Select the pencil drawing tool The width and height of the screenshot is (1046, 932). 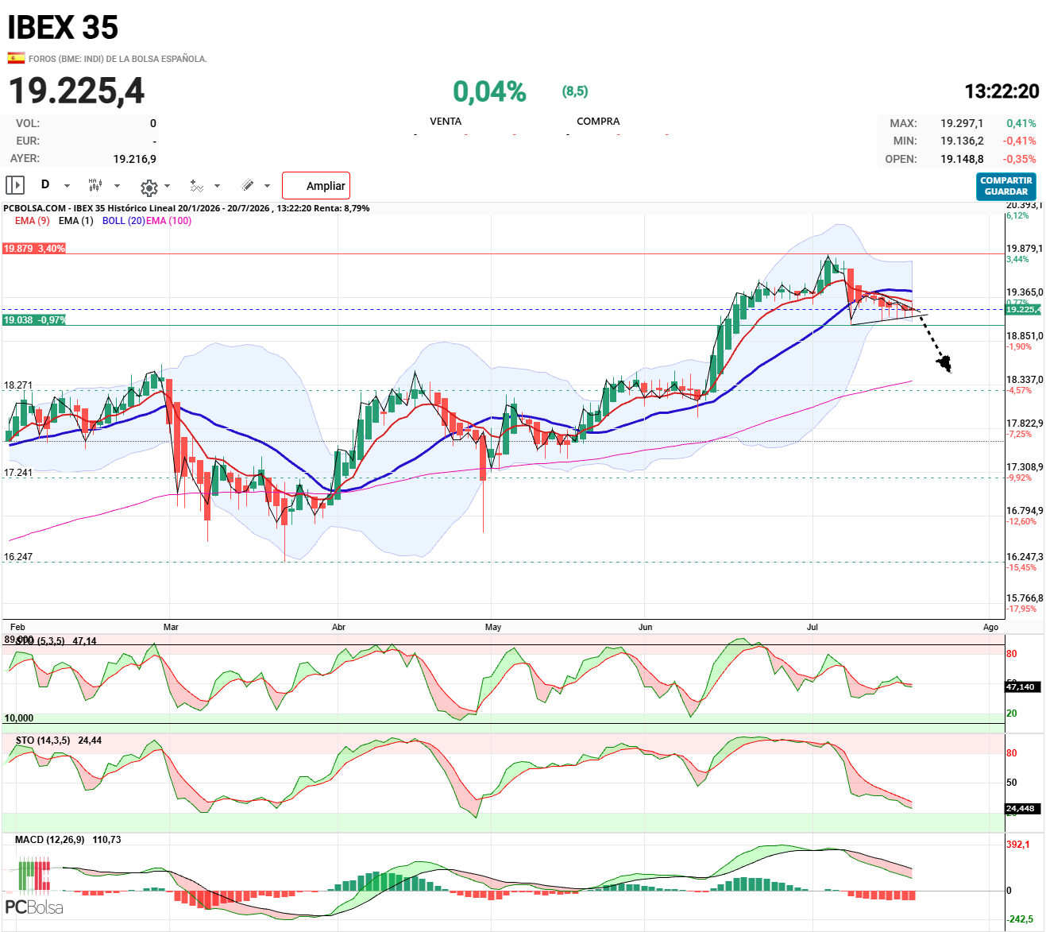pyautogui.click(x=248, y=185)
